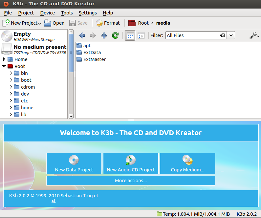The height and width of the screenshot is (218, 261).
Task: Go forward with the grey right arrow
Action: (x=93, y=35)
